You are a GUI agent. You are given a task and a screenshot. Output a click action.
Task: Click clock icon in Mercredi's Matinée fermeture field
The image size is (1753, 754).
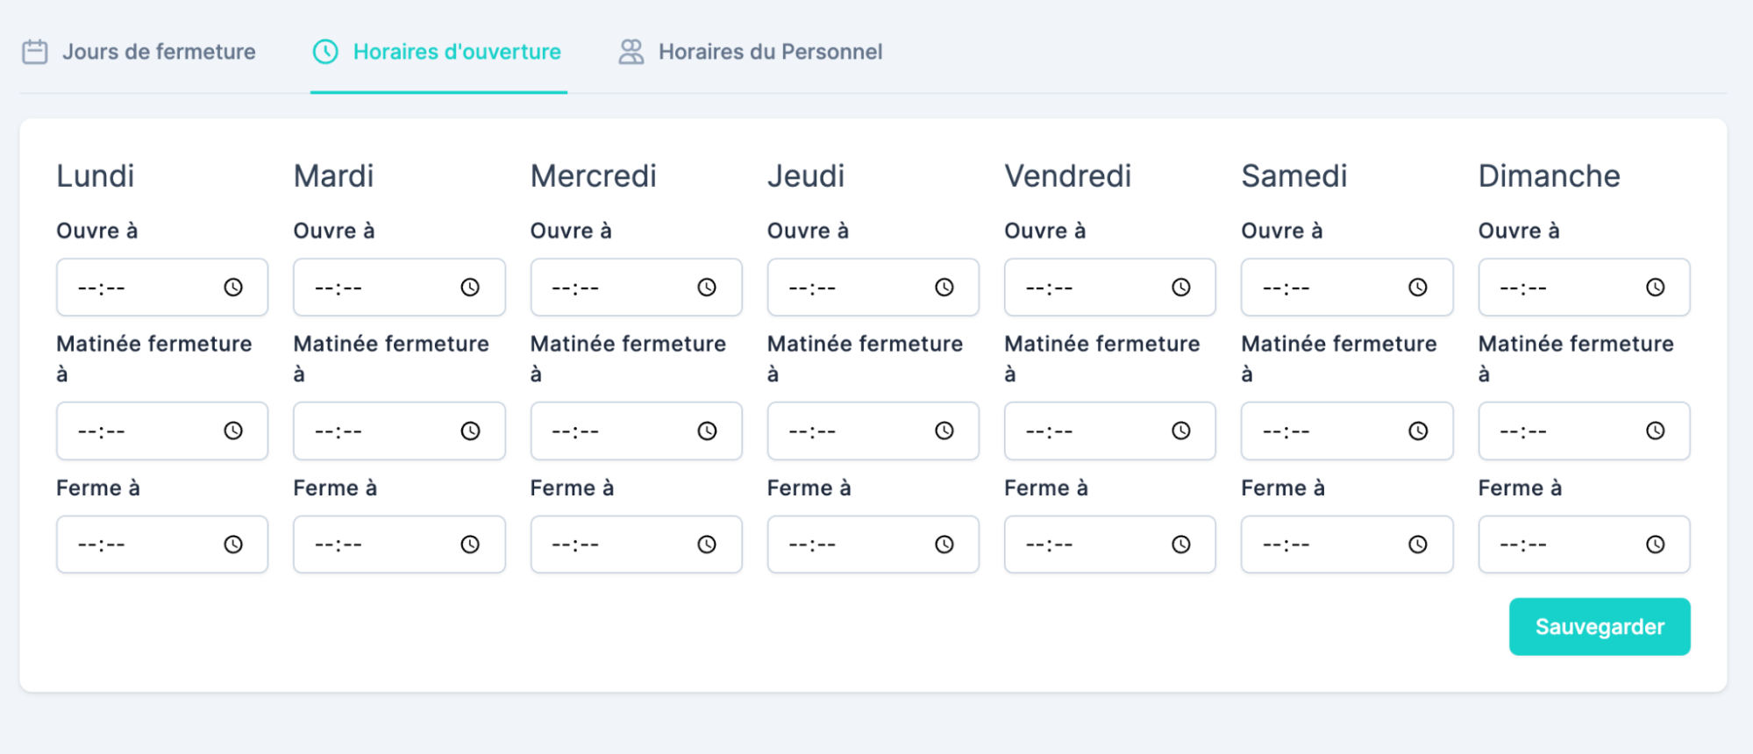(707, 430)
